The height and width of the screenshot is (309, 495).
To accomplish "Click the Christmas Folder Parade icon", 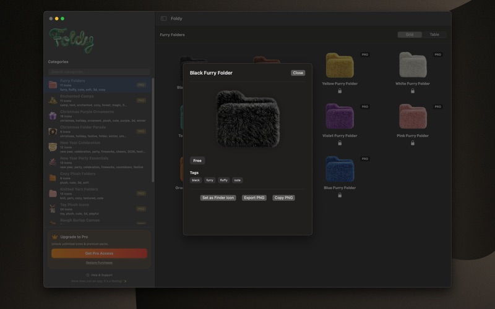I will click(53, 132).
